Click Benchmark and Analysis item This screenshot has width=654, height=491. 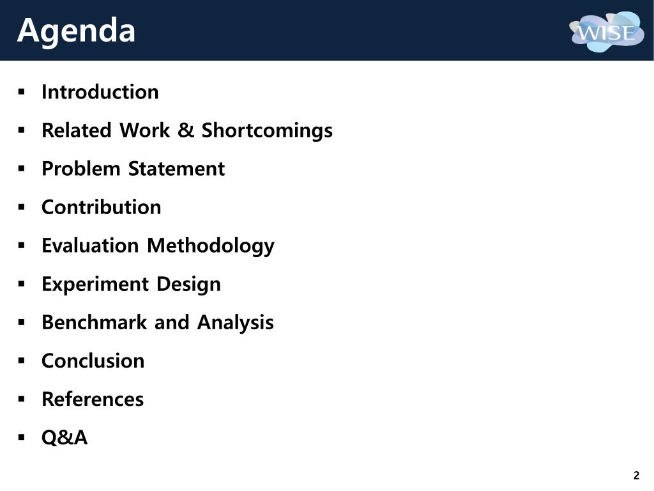click(x=158, y=323)
